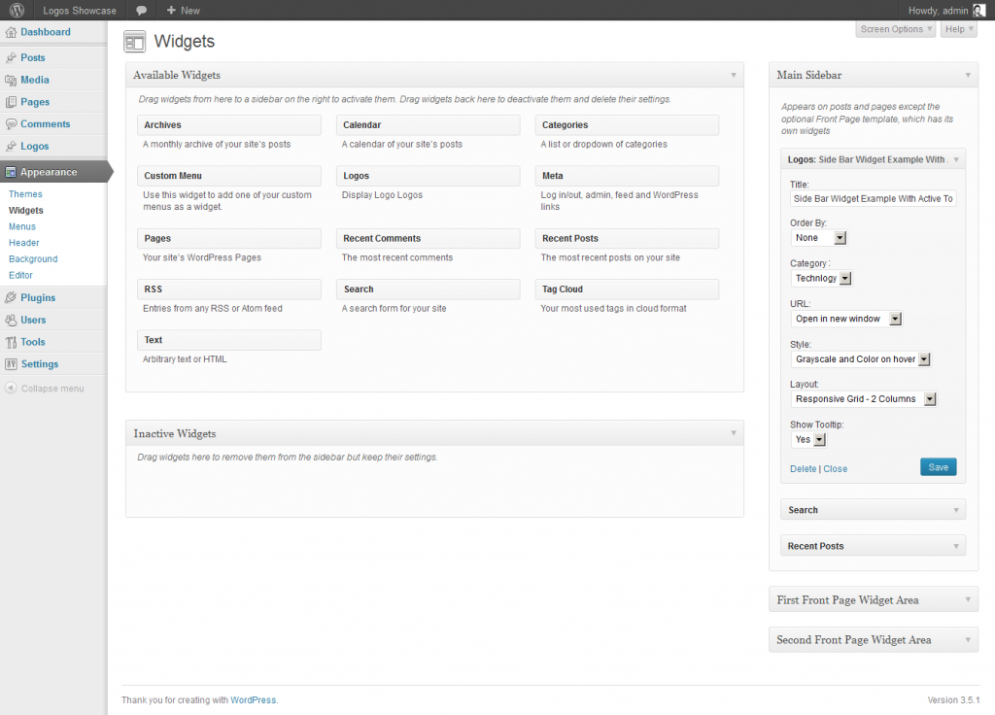Go to Themes in Appearance submenu
Viewport: 995px width, 715px height.
(25, 194)
